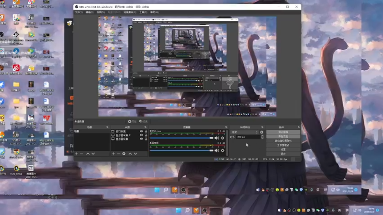
Task: Click the Start Recording (开始录制) button
Action: (x=283, y=137)
